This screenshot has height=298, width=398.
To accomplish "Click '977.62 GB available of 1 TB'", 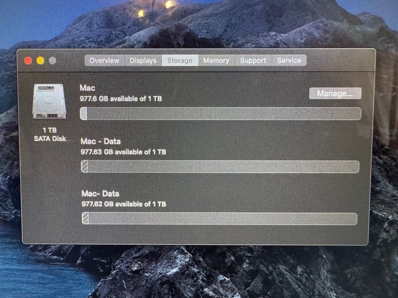I will [124, 204].
